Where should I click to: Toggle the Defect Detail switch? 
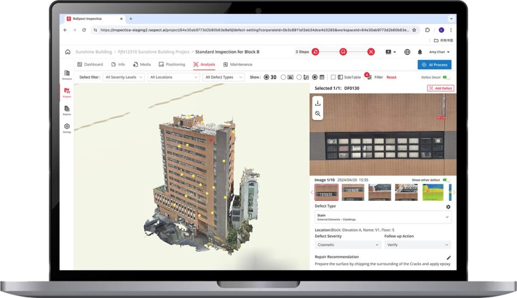445,77
